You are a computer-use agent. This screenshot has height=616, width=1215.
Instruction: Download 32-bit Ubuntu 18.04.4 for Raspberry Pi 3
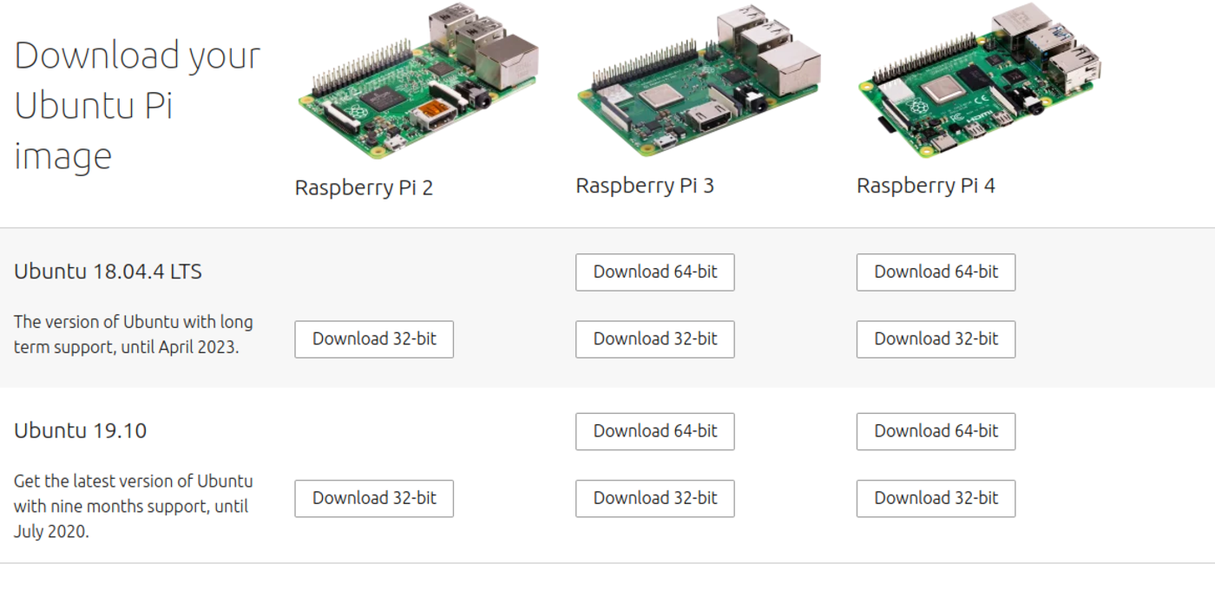click(x=654, y=339)
